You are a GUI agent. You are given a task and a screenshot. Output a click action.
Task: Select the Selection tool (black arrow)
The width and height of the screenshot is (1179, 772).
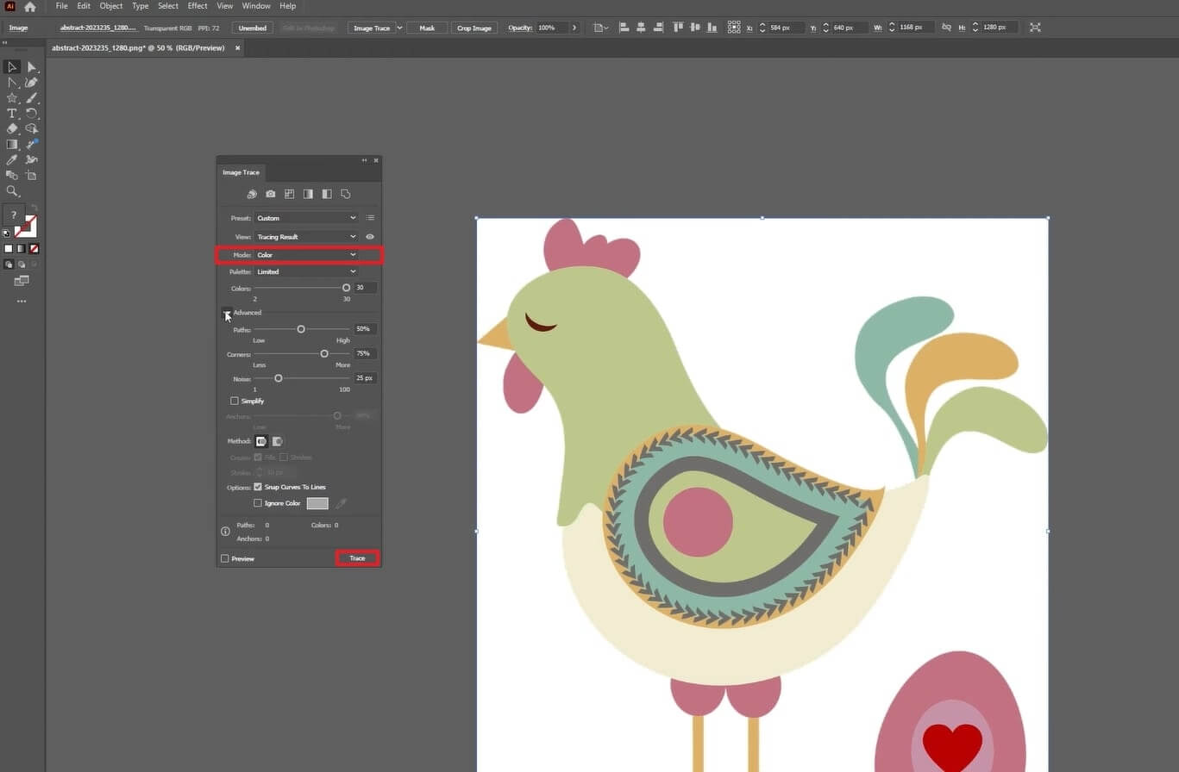(x=12, y=67)
